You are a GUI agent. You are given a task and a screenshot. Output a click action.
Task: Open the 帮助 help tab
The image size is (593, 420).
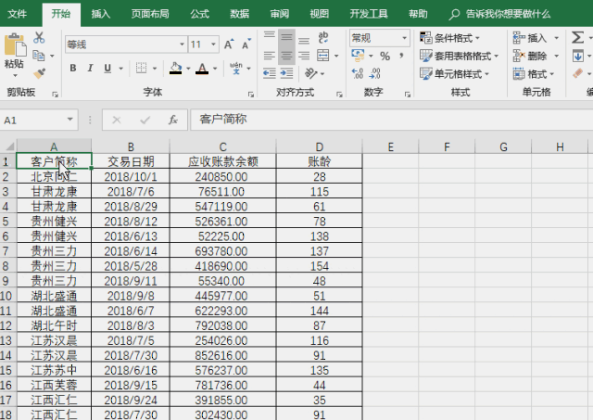click(x=418, y=14)
